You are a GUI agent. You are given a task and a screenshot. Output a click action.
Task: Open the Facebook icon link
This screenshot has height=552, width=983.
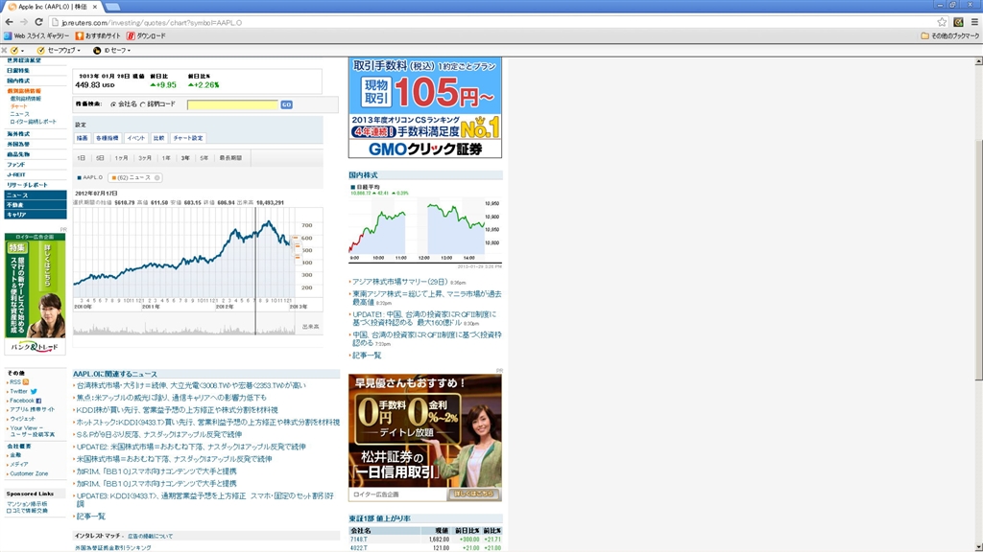tap(38, 401)
